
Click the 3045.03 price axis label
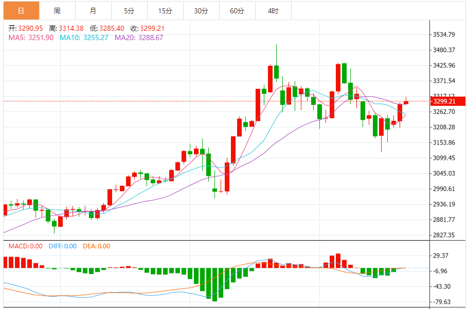[x=444, y=173]
